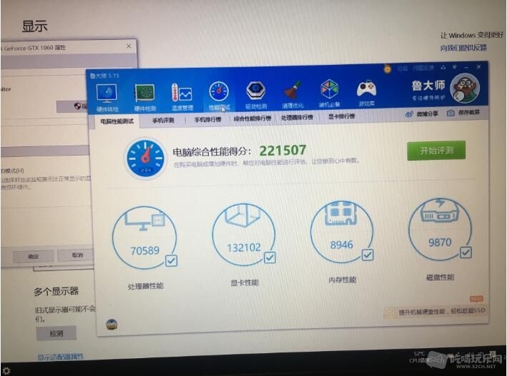507x376 pixels.
Task: Click 检测 button under 多个显示器
Action: (x=56, y=333)
